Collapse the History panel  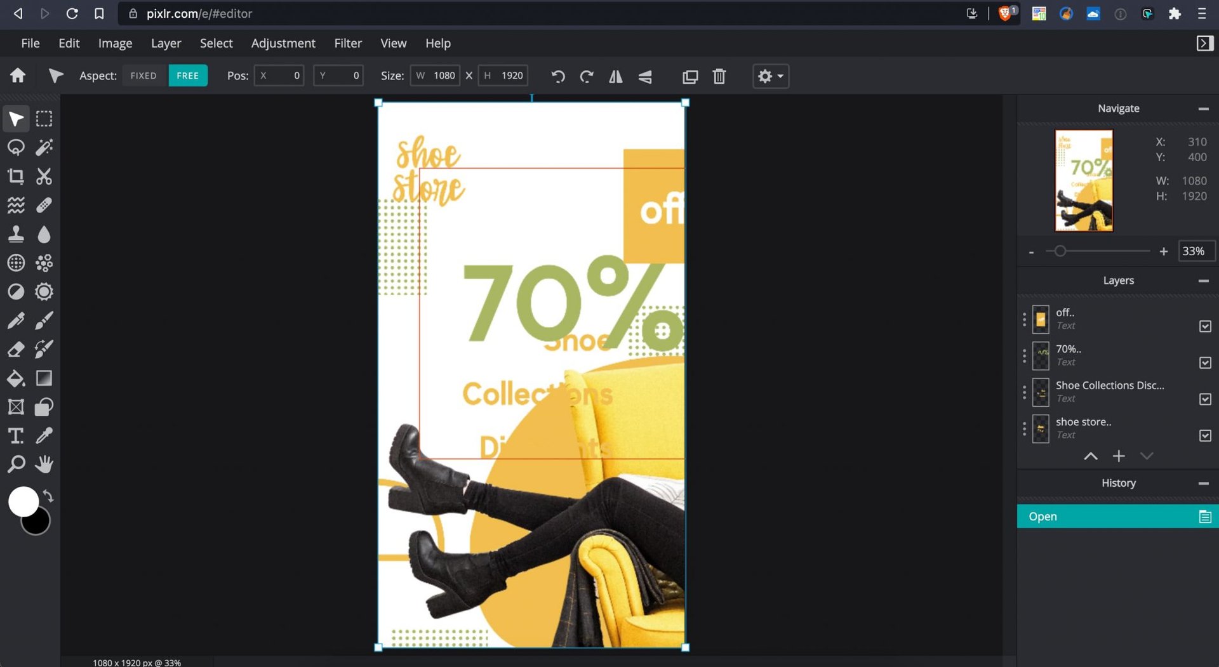coord(1203,484)
